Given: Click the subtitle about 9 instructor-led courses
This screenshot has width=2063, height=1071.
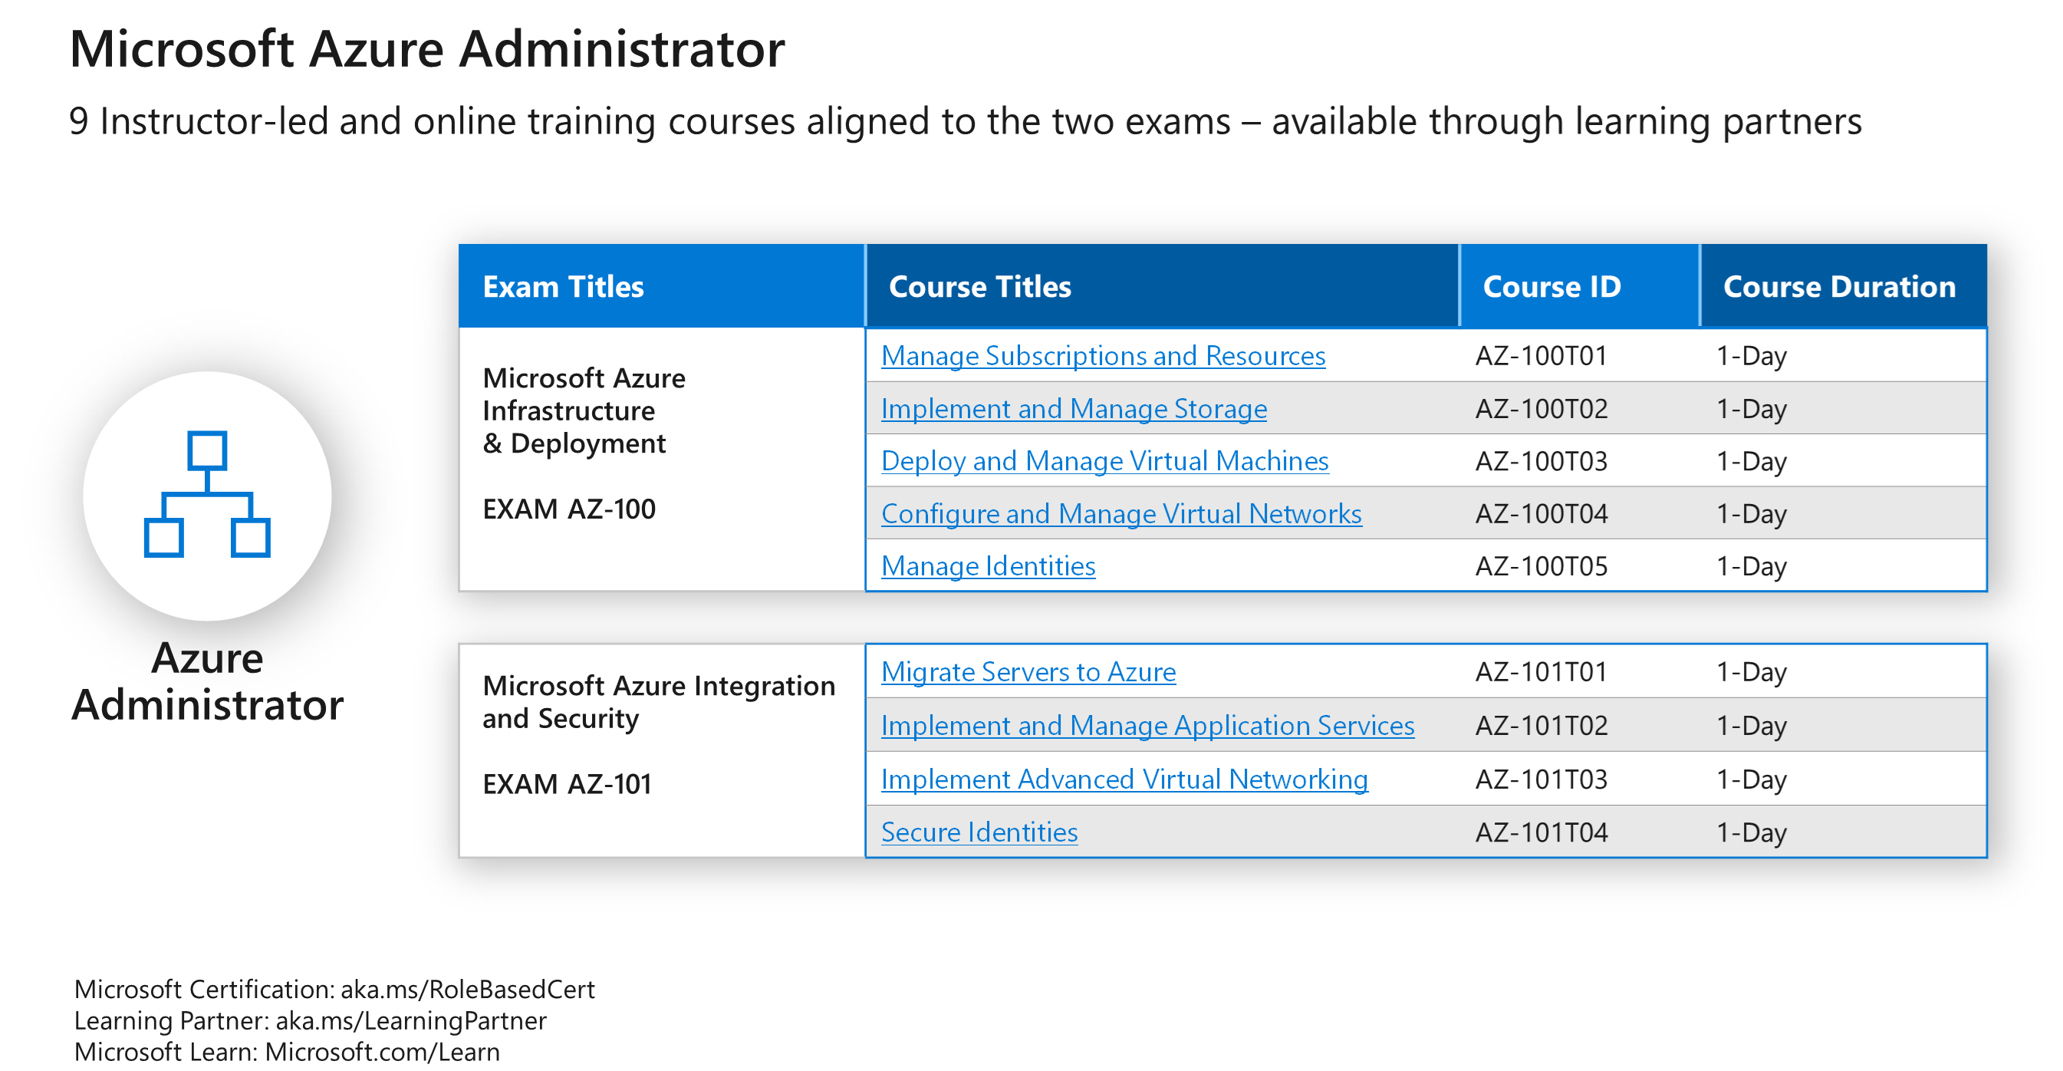Looking at the screenshot, I should coord(965,122).
